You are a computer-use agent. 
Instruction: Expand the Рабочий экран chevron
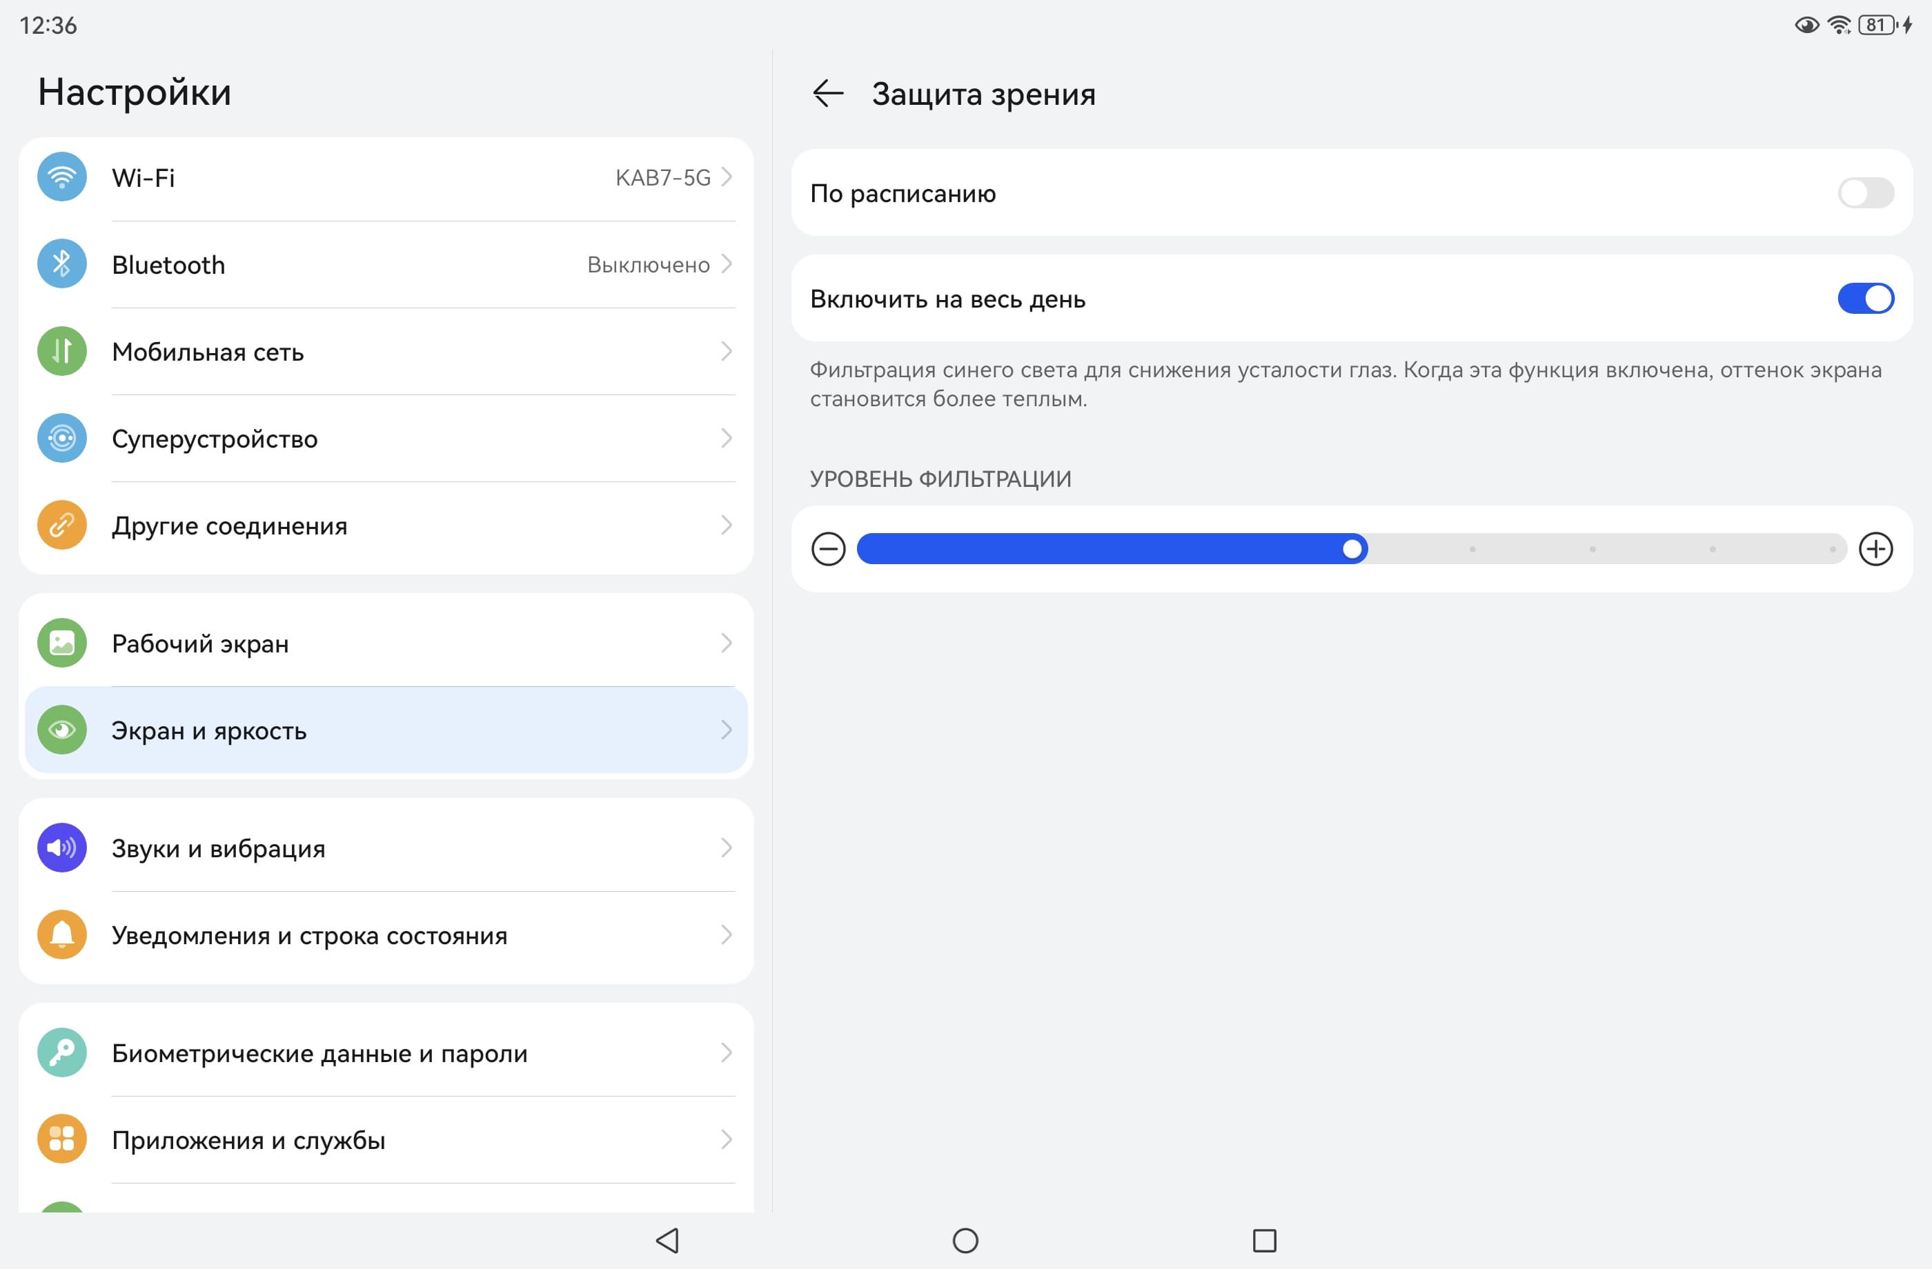(x=727, y=643)
